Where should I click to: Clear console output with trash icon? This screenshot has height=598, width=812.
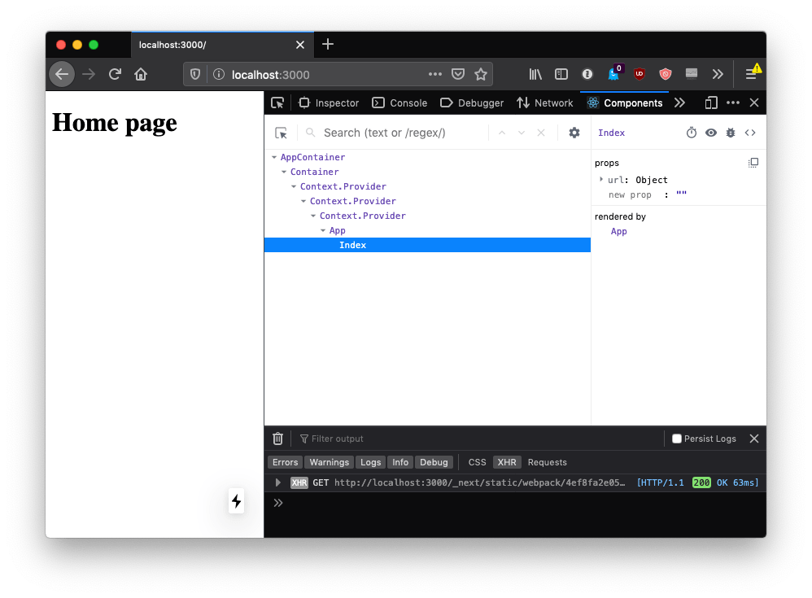pyautogui.click(x=277, y=439)
